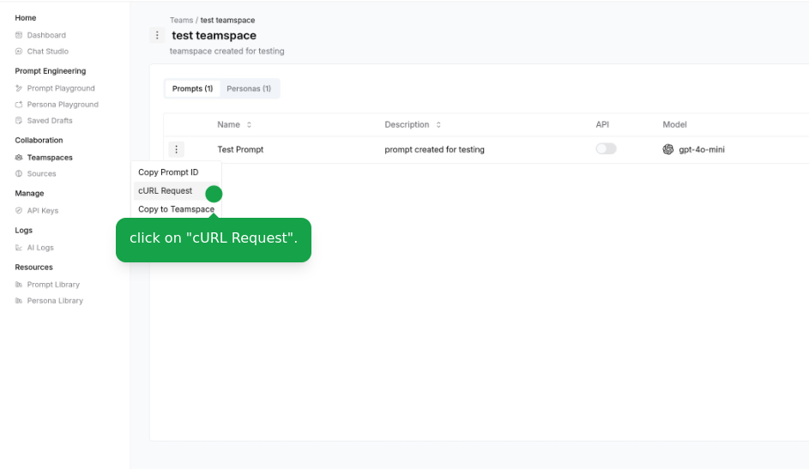809x469 pixels.
Task: Select the Prompt Playground icon
Action: point(19,88)
